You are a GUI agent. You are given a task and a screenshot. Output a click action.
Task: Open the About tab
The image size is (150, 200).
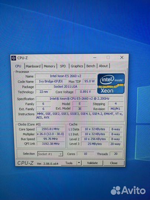(x=103, y=66)
